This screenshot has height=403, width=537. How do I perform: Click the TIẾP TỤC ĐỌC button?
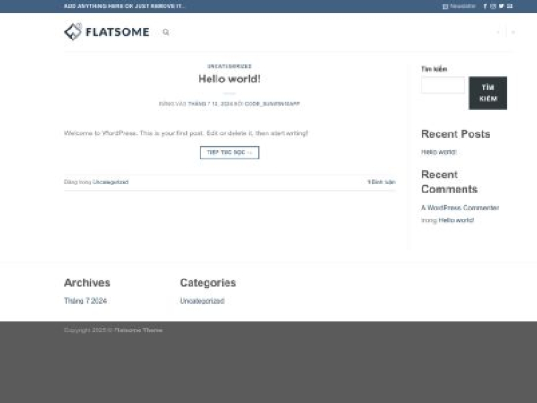point(229,152)
